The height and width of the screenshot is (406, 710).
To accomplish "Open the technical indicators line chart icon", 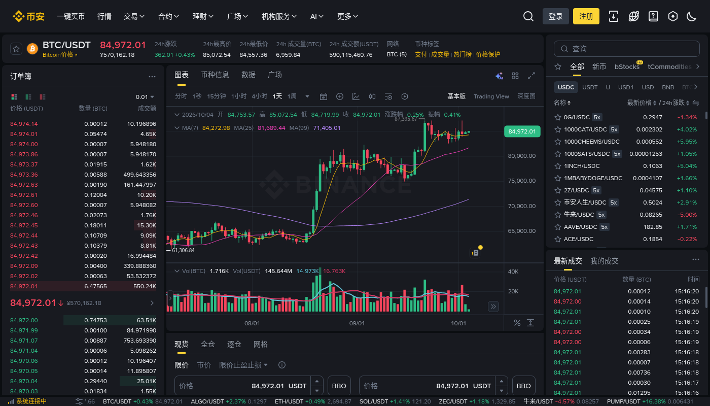I will [356, 96].
